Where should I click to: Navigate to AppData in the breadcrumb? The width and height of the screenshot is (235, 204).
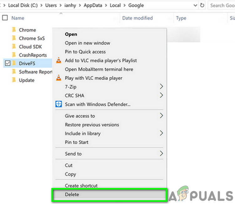click(93, 5)
